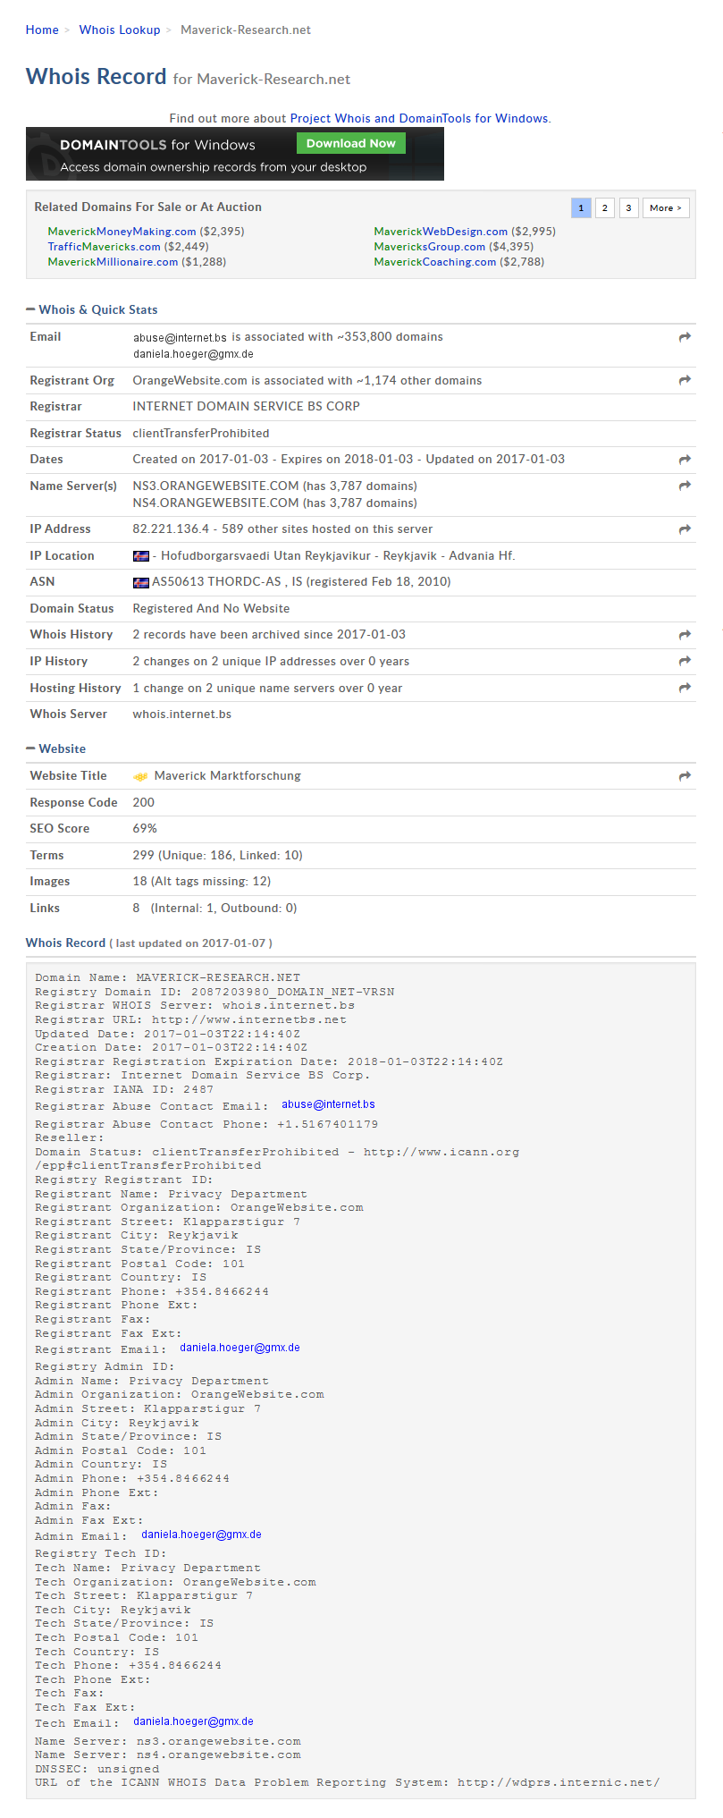Open MaverickWebDesign.com listing
Image resolution: width=723 pixels, height=1818 pixels.
441,232
